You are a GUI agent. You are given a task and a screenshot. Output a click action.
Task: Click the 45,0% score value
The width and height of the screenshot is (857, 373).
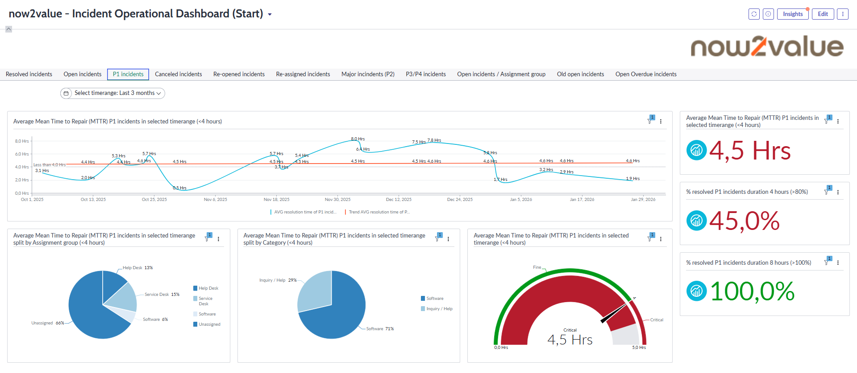745,221
